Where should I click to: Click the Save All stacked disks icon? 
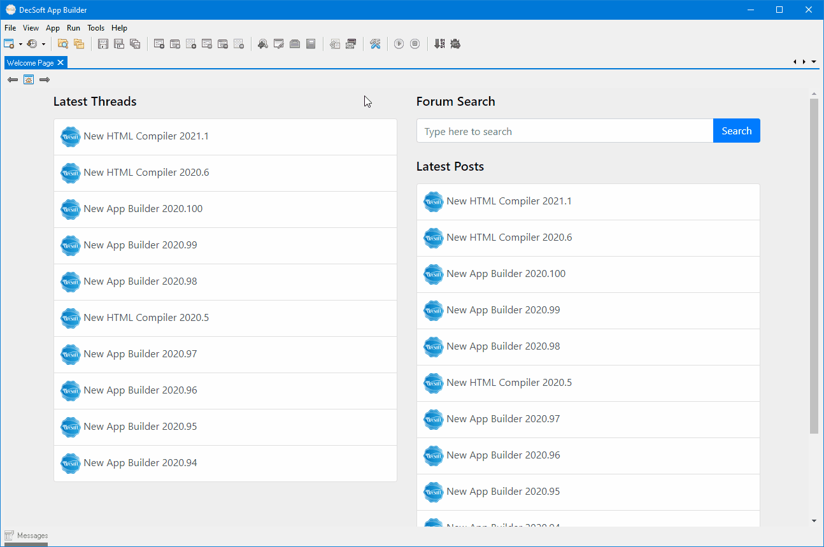134,44
